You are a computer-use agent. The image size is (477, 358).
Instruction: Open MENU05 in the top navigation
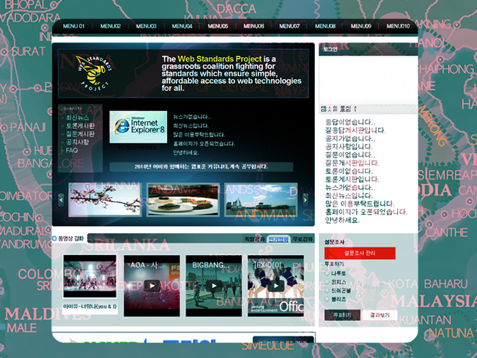coord(218,27)
